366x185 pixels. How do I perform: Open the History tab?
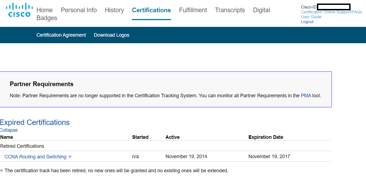click(114, 10)
